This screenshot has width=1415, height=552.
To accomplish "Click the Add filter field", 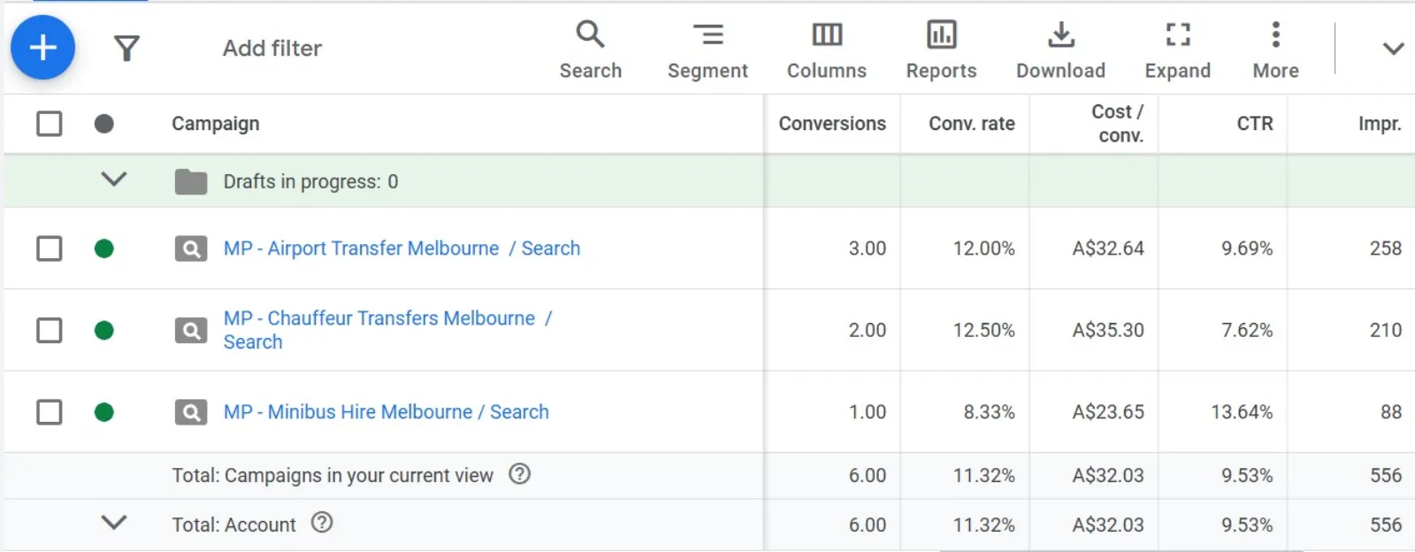I will coord(272,48).
